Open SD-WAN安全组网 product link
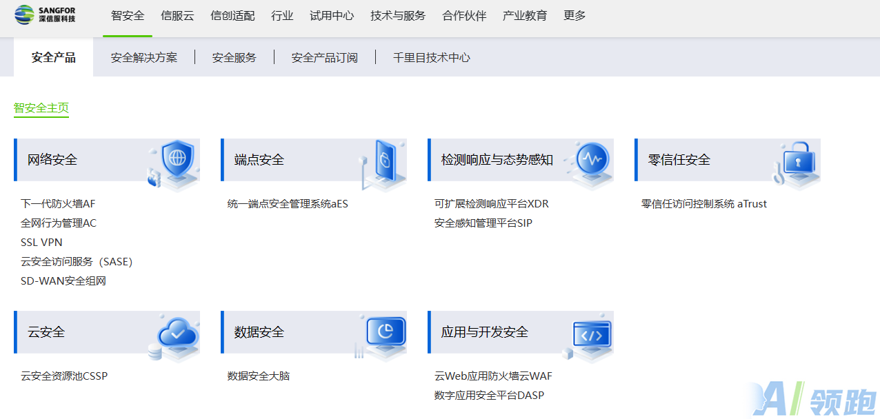 [63, 280]
